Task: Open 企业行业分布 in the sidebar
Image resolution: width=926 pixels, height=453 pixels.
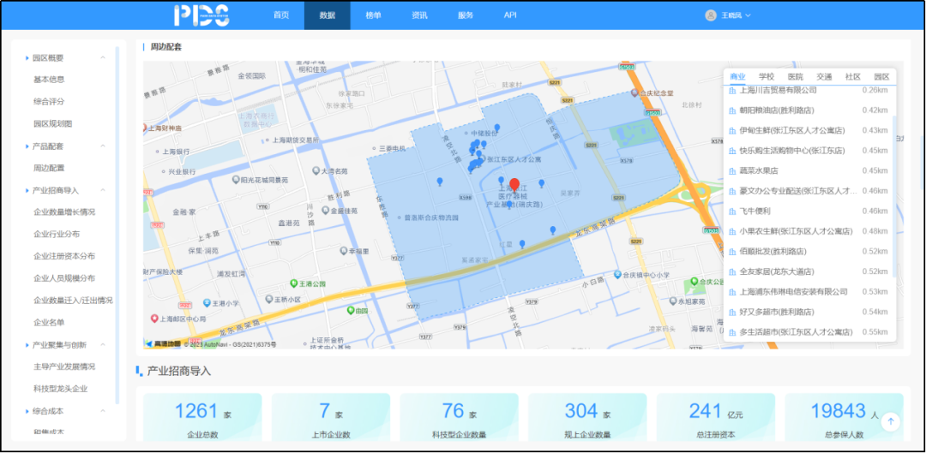Action: [x=57, y=234]
